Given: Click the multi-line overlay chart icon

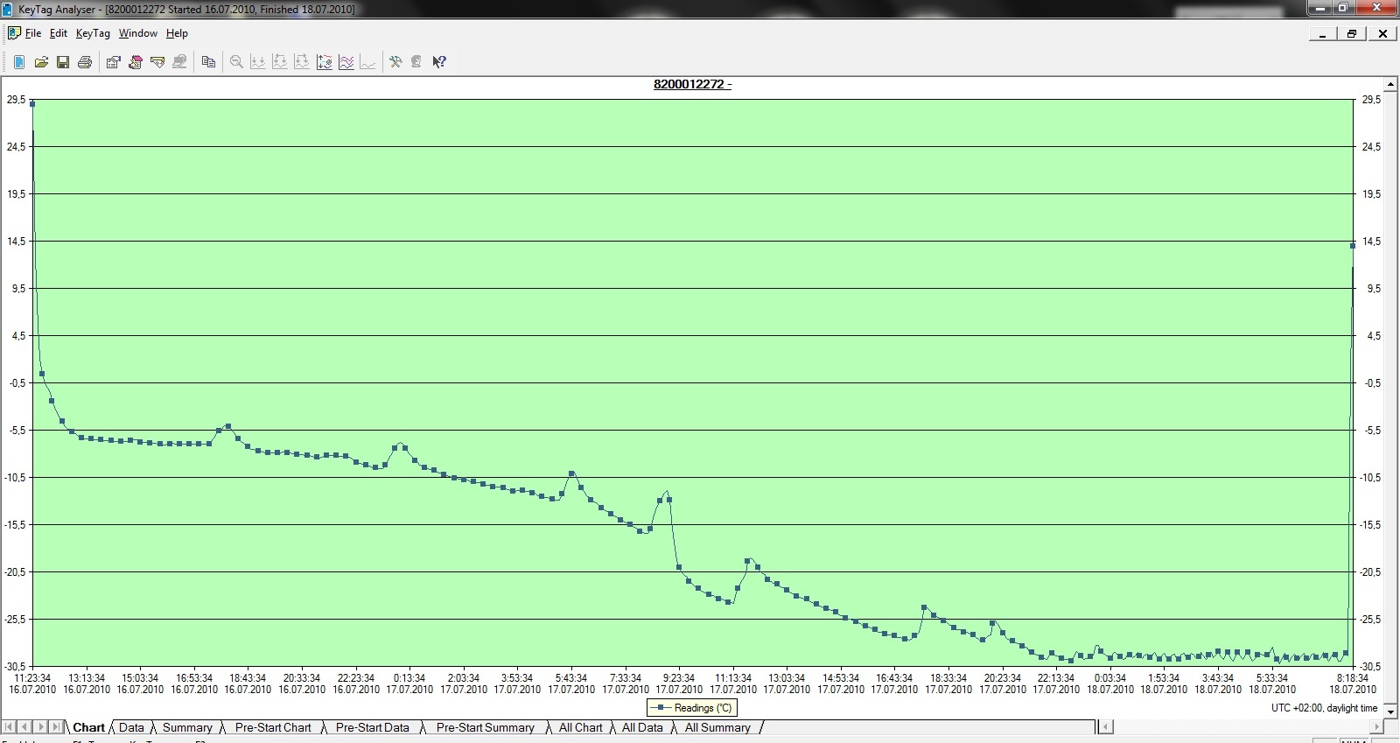Looking at the screenshot, I should [346, 62].
